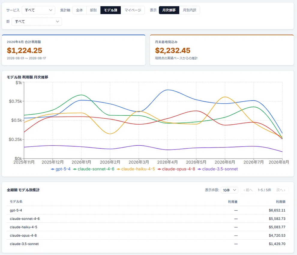Click the claude-sonnet-4-6 table row name
This screenshot has height=255, width=297.
[x=25, y=219]
